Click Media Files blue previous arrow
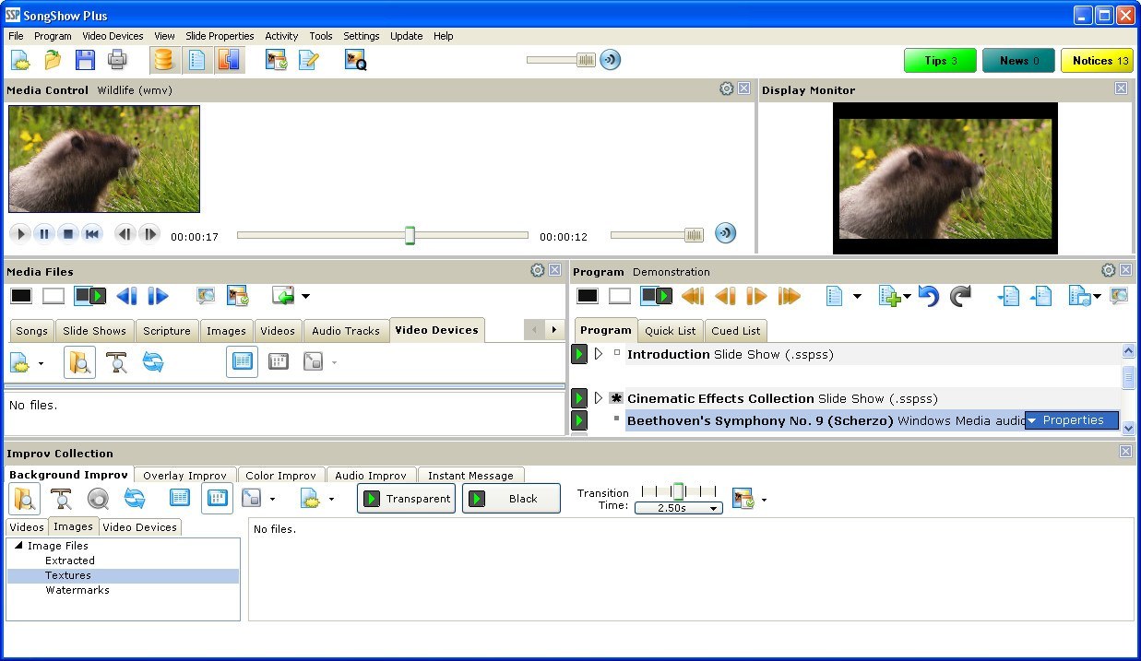 point(126,296)
